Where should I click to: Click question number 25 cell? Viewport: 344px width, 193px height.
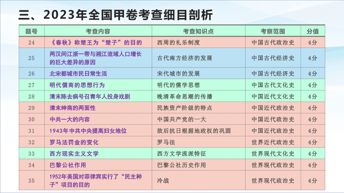(x=32, y=58)
